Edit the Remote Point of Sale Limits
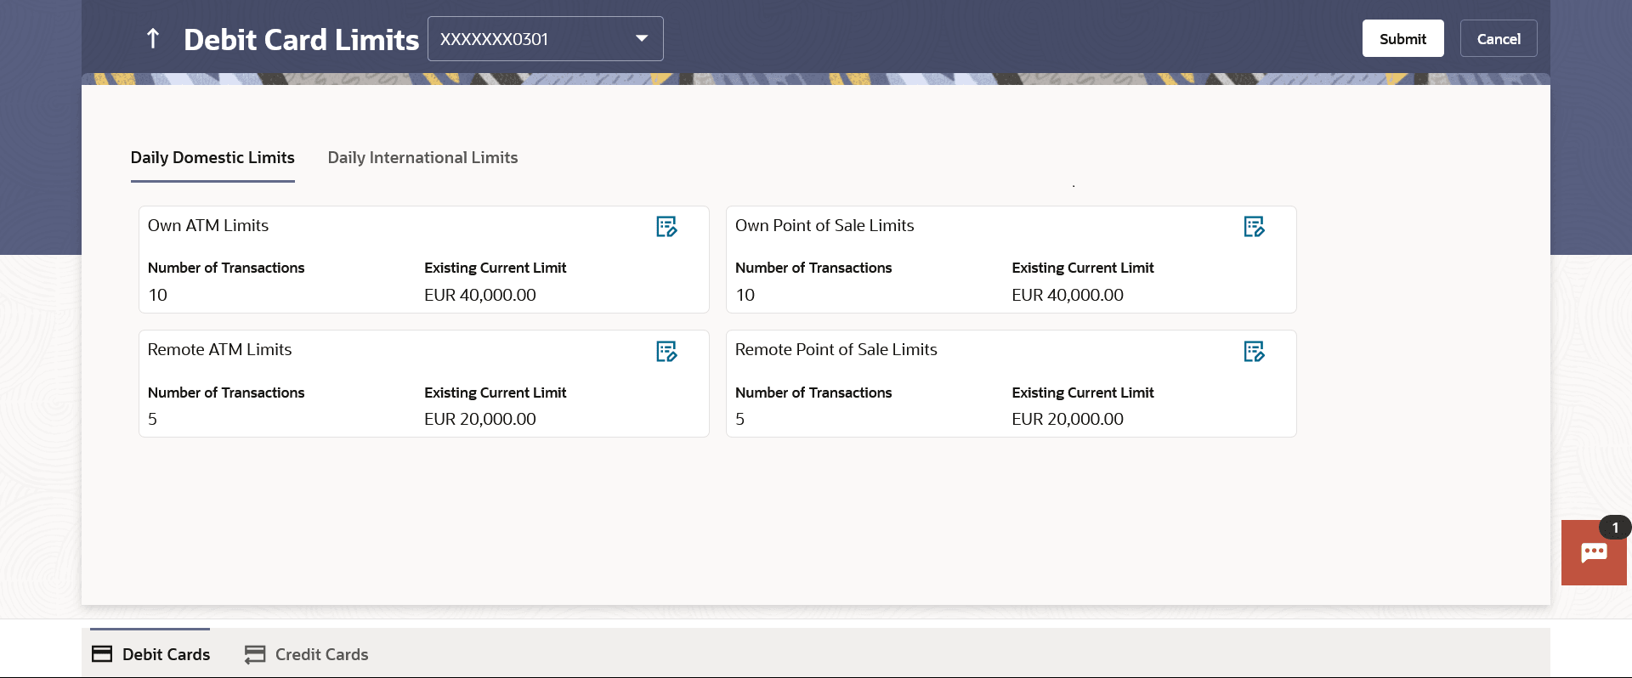 1254,352
